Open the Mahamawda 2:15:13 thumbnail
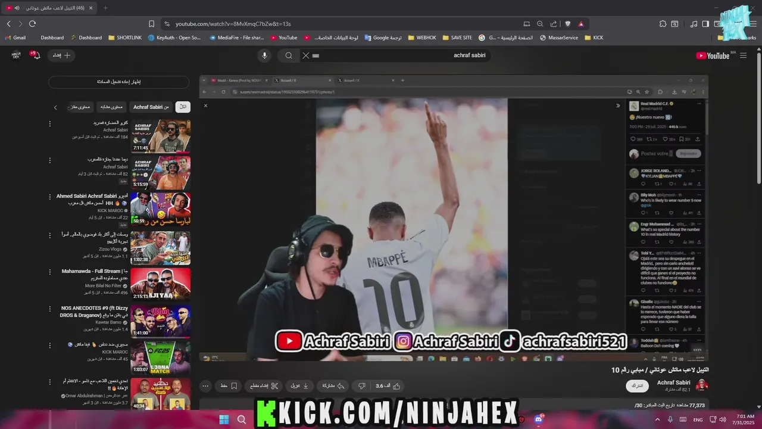 (x=161, y=284)
